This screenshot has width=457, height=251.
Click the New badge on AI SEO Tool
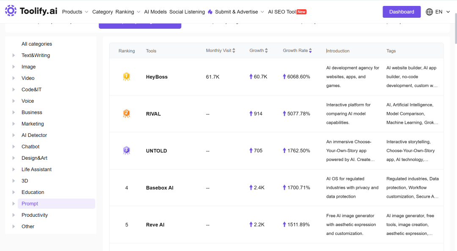(x=301, y=12)
